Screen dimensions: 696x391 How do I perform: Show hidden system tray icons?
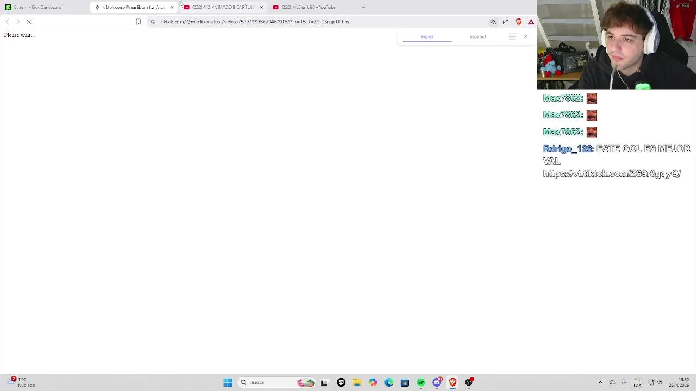[600, 382]
